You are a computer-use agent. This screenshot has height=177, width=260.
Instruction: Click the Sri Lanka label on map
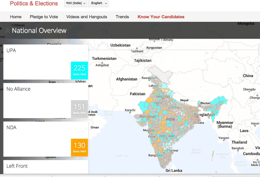[x=174, y=171]
